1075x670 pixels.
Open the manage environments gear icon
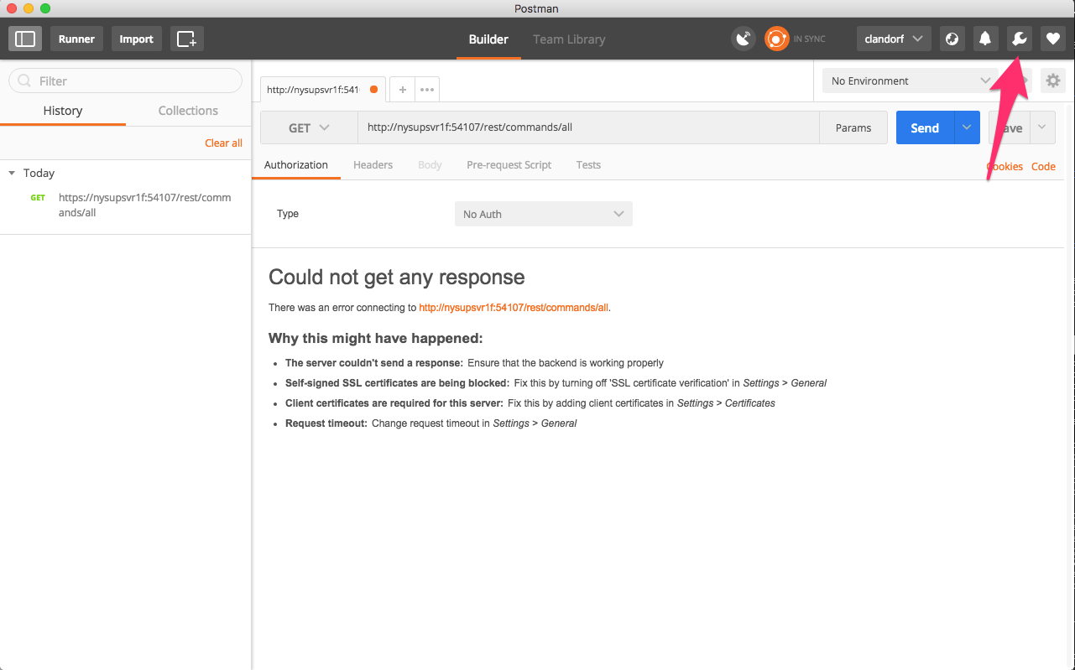point(1052,81)
